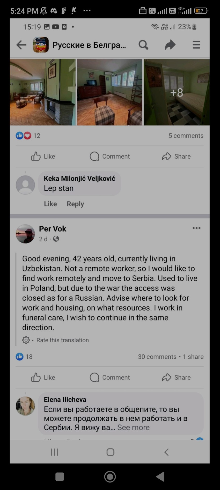
Task: Open the +8 more photos thumbnail
Action: [177, 92]
